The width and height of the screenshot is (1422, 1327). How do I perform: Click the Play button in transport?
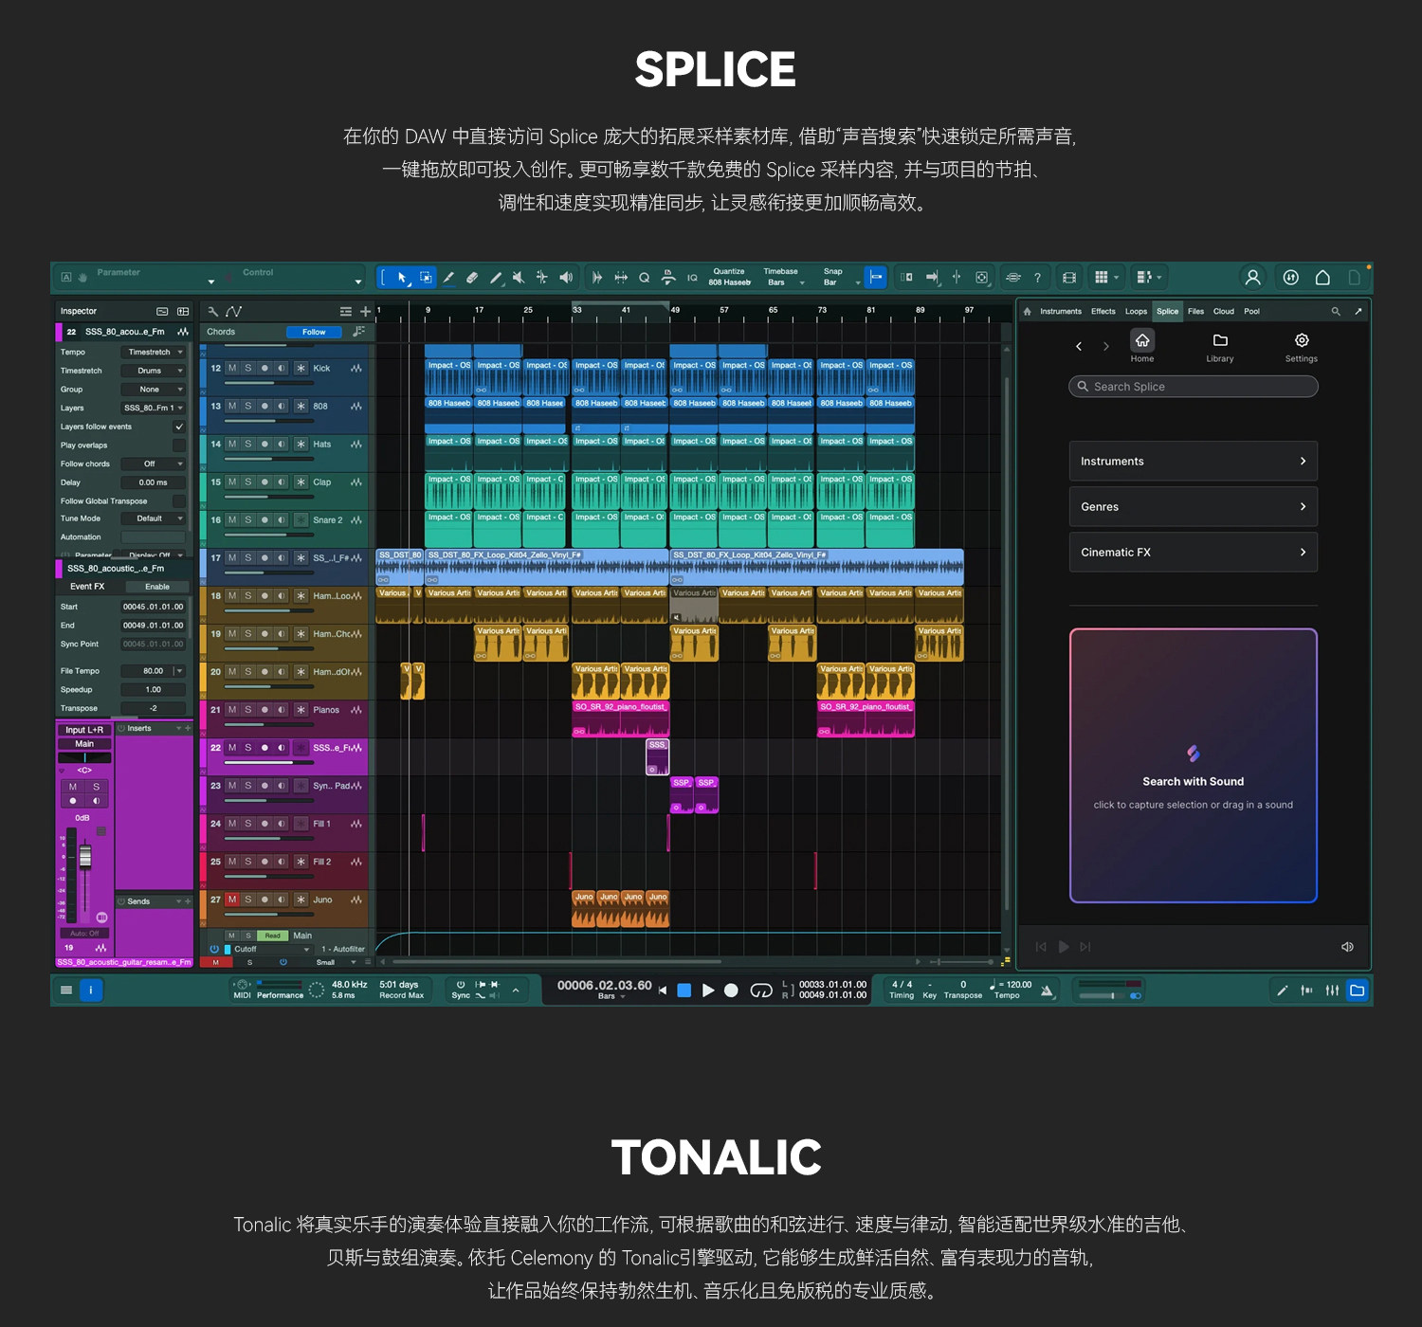708,991
